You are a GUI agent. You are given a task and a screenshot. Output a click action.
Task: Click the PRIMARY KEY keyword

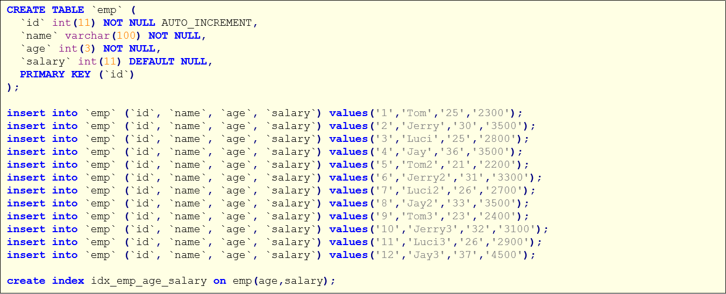55,74
